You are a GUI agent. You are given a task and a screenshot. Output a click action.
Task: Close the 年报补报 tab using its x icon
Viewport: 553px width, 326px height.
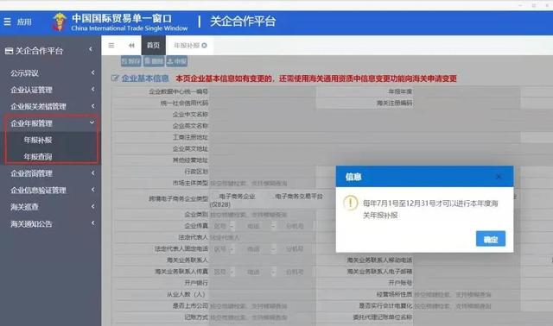[205, 46]
